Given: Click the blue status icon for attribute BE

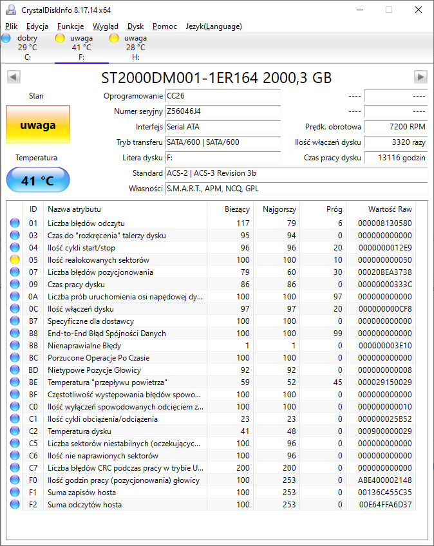Looking at the screenshot, I should pos(15,382).
